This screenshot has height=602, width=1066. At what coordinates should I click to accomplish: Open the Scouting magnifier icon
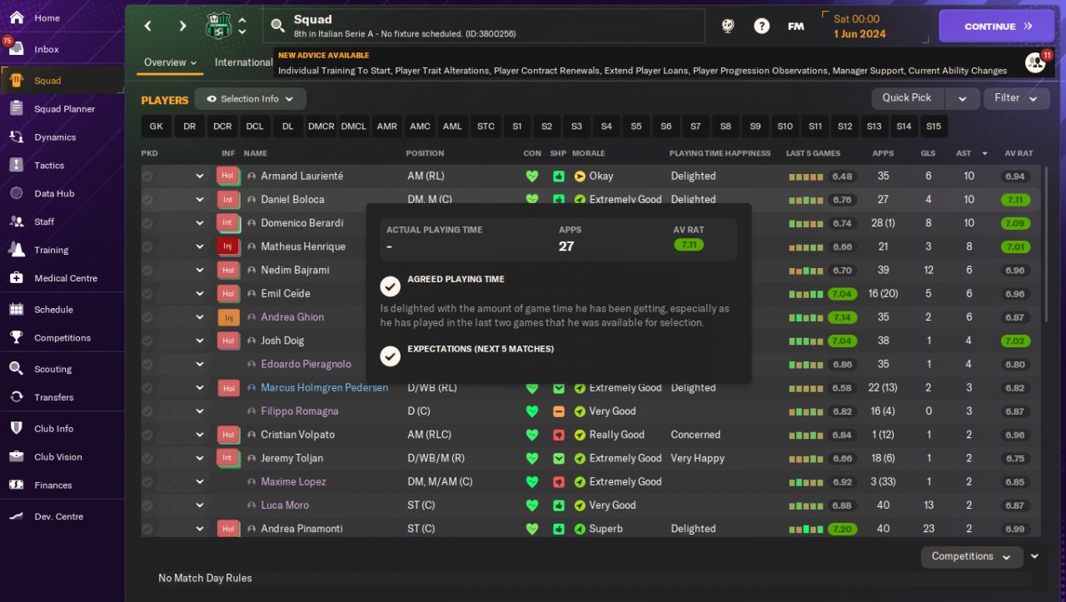pos(16,369)
